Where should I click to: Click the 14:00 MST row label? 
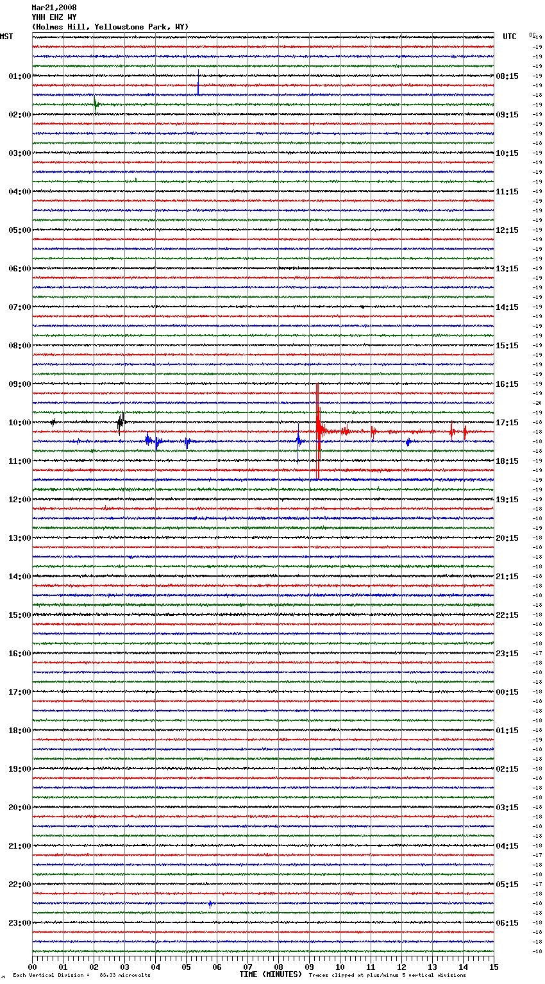20,577
